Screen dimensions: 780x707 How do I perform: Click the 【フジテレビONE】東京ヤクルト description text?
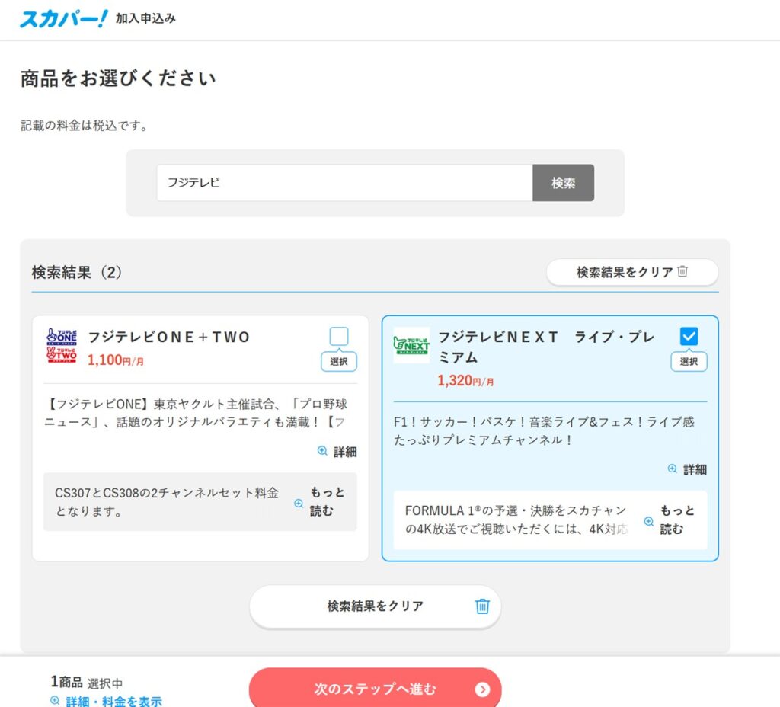tap(196, 413)
